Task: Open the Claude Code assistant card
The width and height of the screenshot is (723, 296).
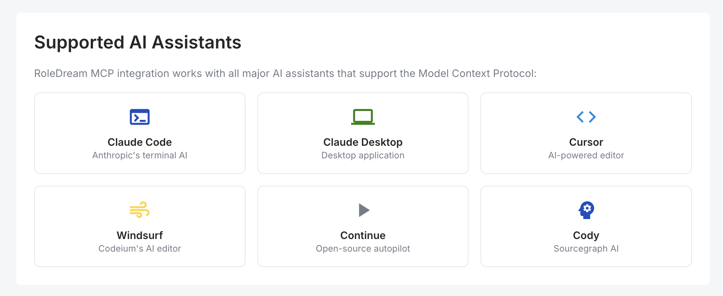Action: [x=140, y=133]
